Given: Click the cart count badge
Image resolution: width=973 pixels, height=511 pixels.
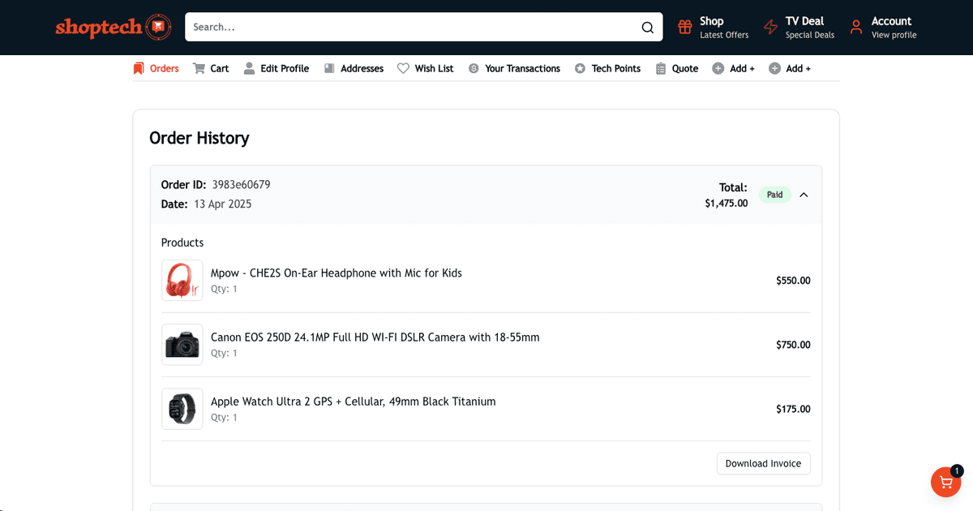Looking at the screenshot, I should 957,470.
